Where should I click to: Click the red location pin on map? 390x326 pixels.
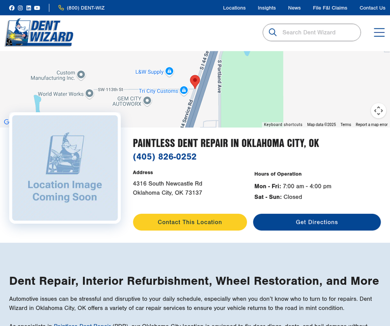pyautogui.click(x=195, y=81)
